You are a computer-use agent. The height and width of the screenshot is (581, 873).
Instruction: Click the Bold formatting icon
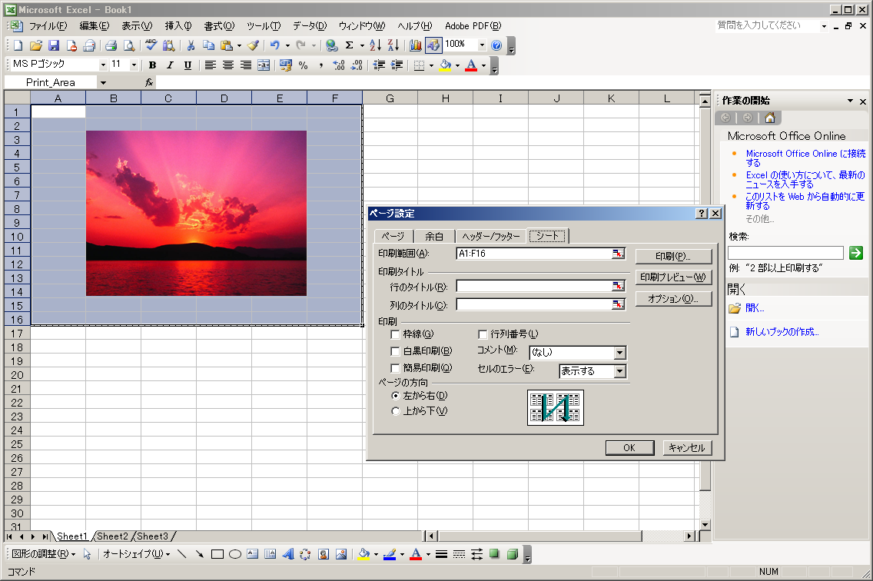(152, 65)
